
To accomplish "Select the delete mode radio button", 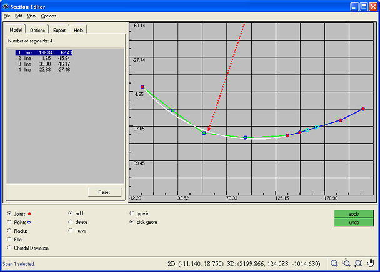I will 70,221.
